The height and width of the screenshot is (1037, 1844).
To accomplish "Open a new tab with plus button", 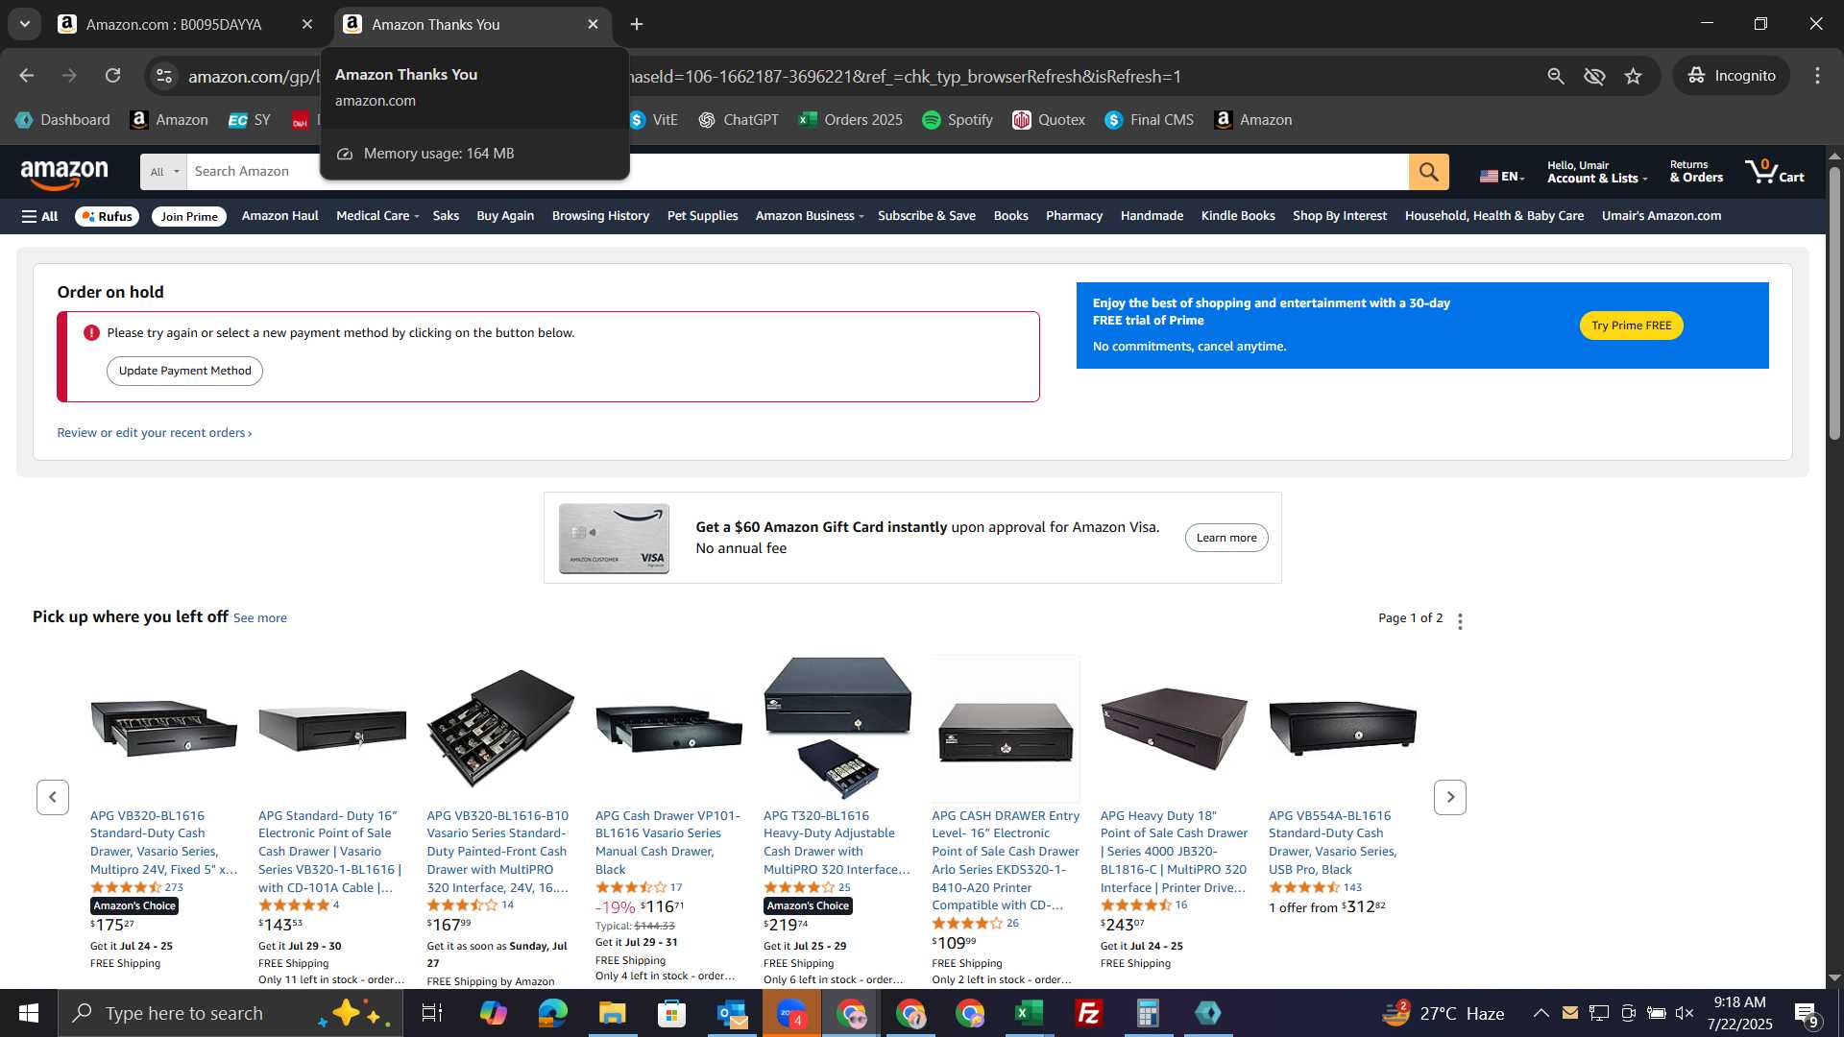I will click(x=637, y=24).
